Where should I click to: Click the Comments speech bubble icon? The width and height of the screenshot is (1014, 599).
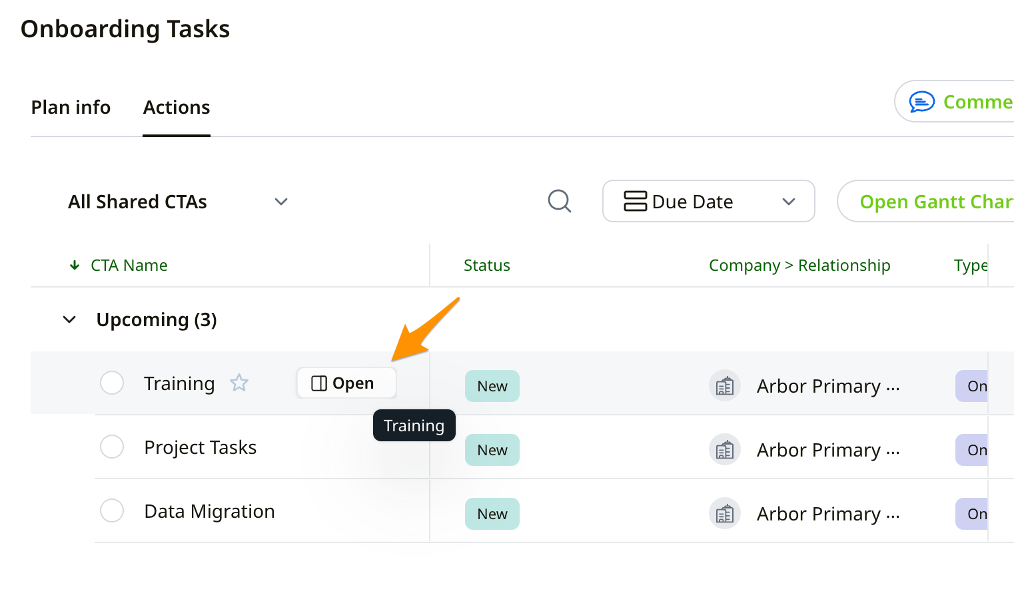(x=921, y=102)
